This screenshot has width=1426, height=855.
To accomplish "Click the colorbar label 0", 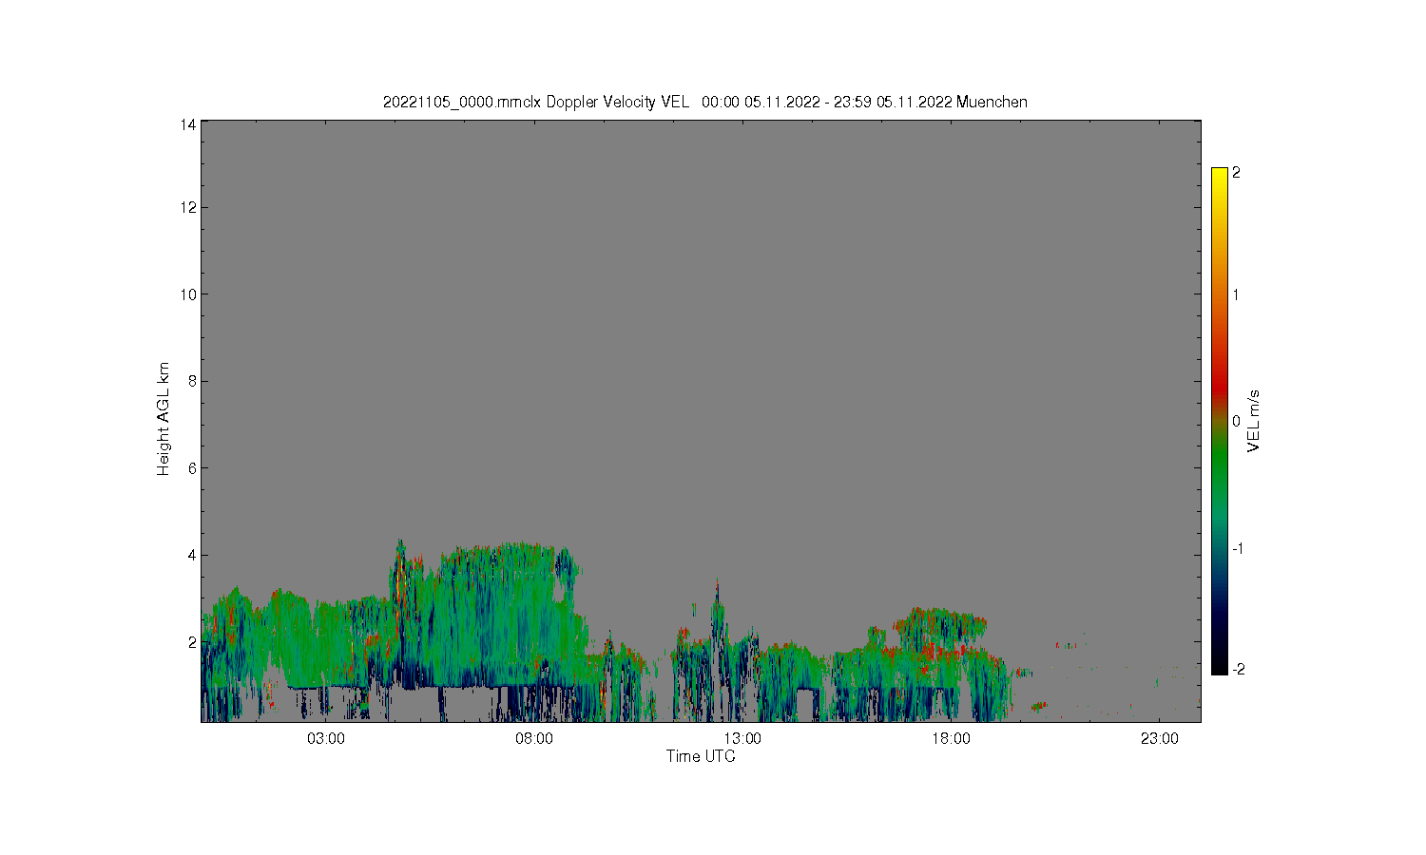I will pos(1236,421).
